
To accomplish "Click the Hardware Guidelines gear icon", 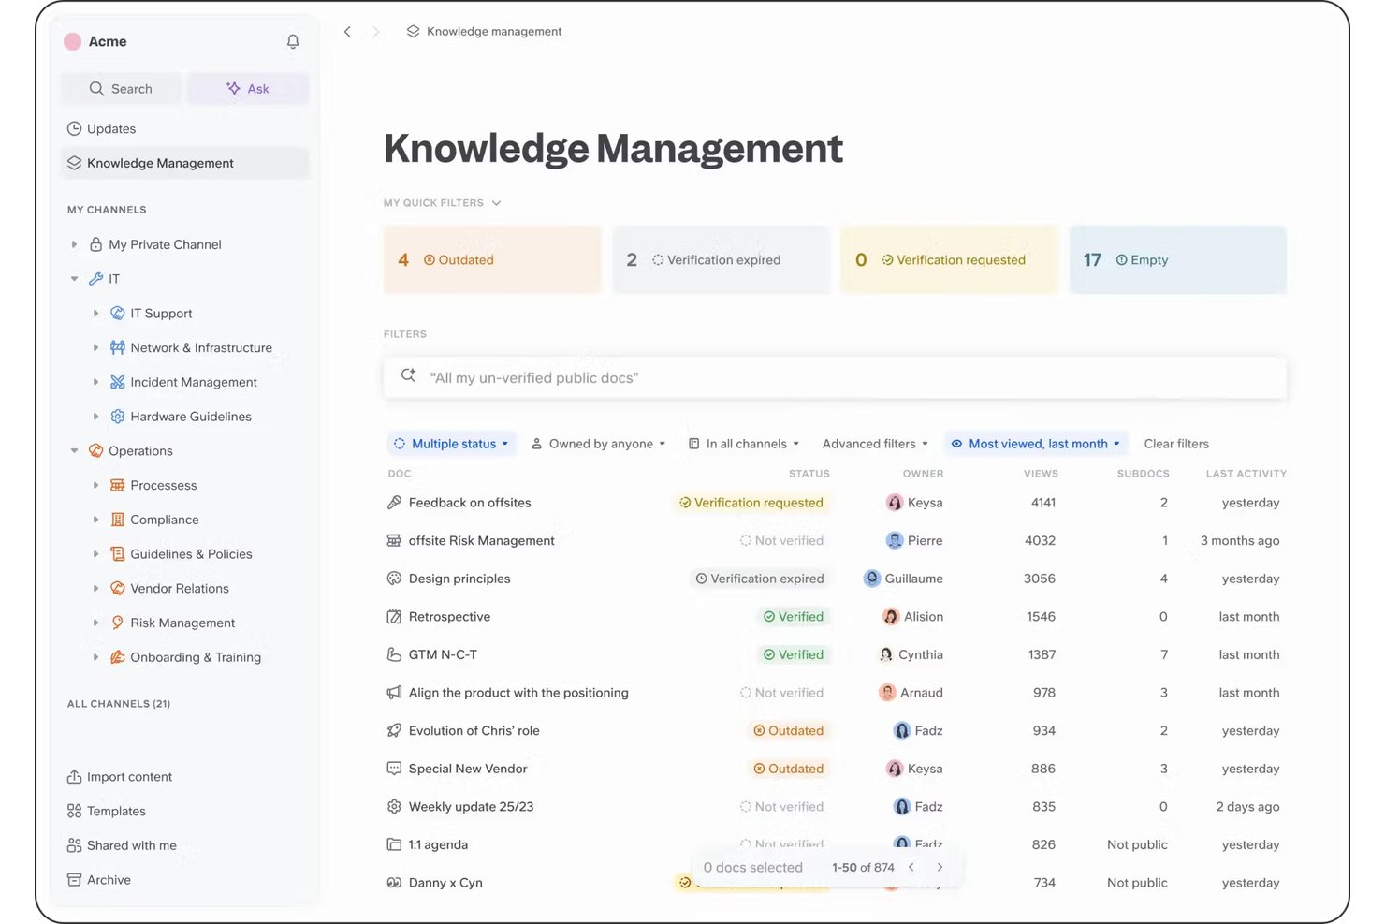I will [x=118, y=417].
